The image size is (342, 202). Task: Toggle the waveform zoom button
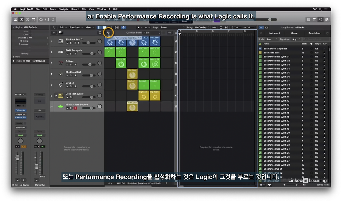click(214, 27)
